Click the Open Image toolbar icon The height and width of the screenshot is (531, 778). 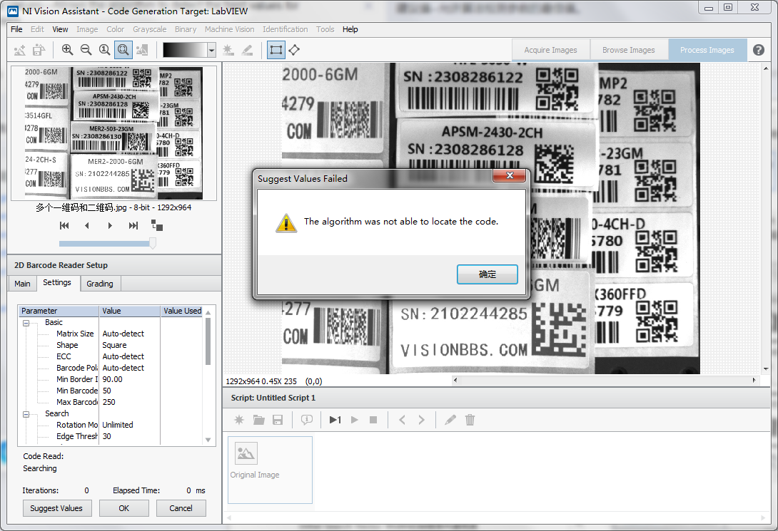20,50
